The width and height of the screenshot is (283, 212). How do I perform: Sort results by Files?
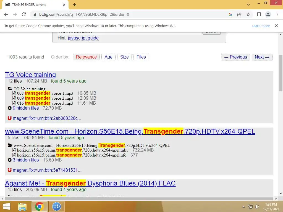(x=141, y=57)
